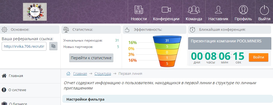Click the scales icon beside Статистика
Viewport: 273px width, 105px height.
[66, 30]
